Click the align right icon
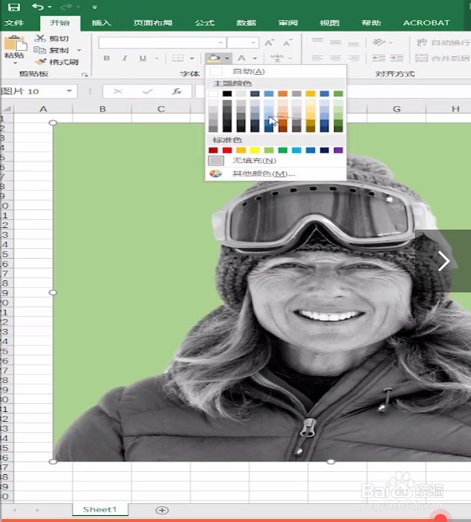Screen dimensions: 471x522 [353, 58]
